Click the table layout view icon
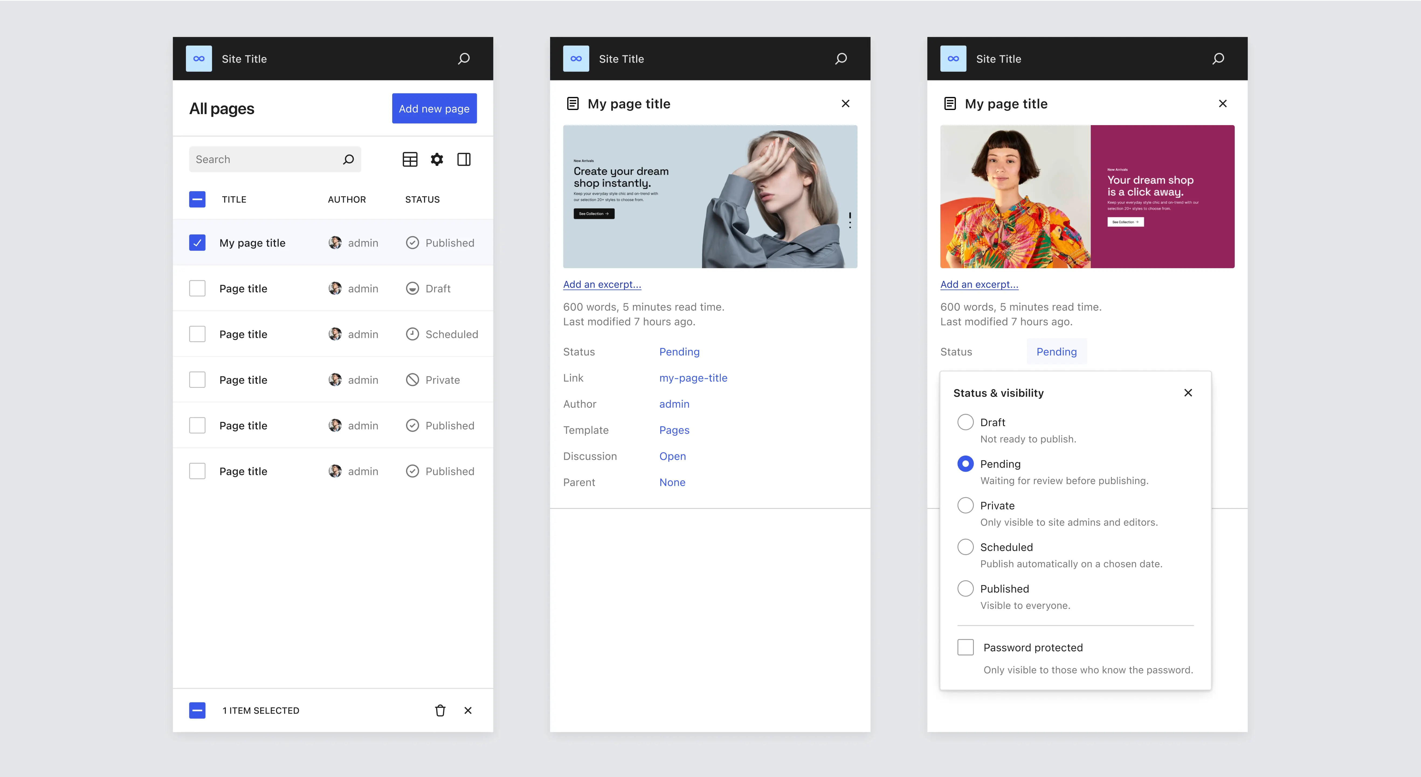Image resolution: width=1421 pixels, height=777 pixels. coord(410,159)
